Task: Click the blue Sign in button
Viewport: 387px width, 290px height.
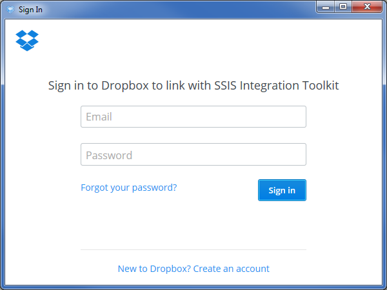Action: tap(282, 190)
